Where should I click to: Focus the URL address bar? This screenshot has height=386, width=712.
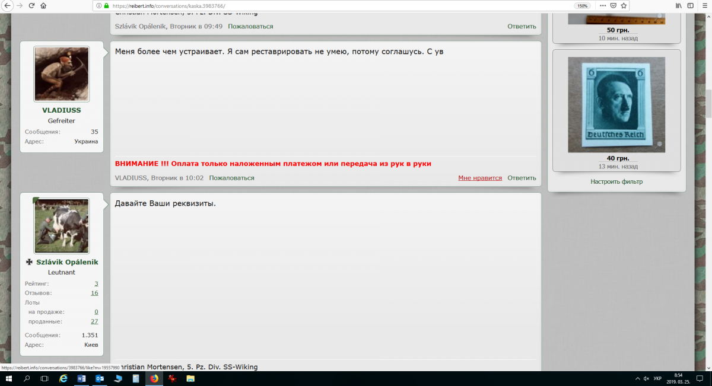tap(332, 5)
